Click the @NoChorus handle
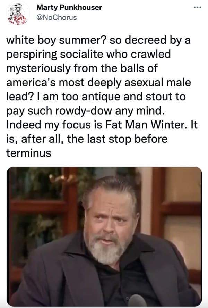This screenshot has width=208, height=308. 56,17
